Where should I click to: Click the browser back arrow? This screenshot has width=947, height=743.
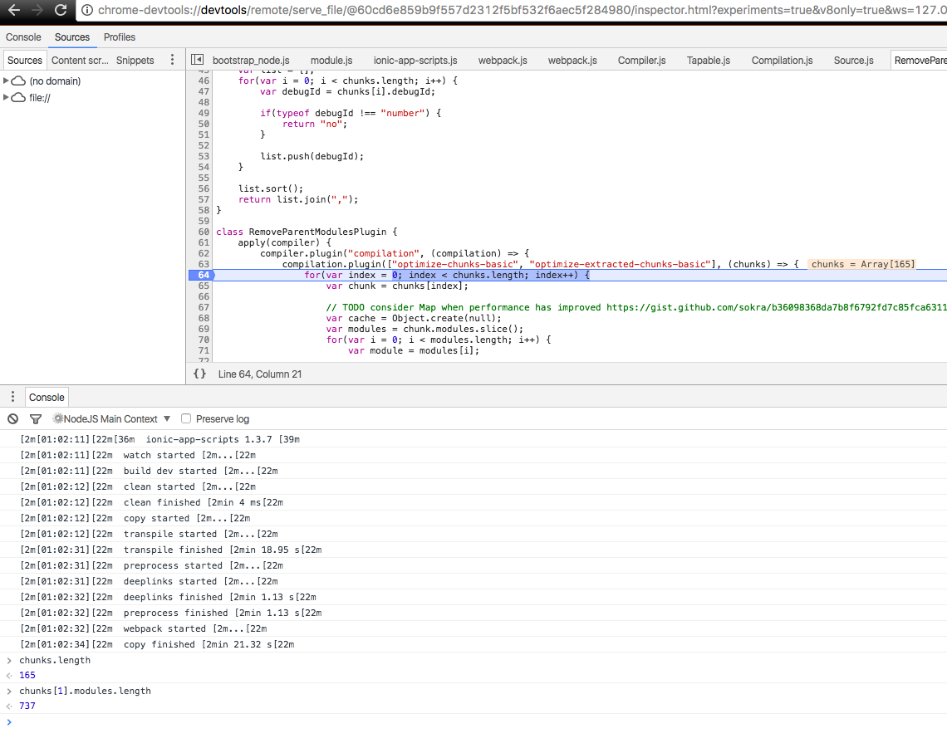[x=13, y=10]
